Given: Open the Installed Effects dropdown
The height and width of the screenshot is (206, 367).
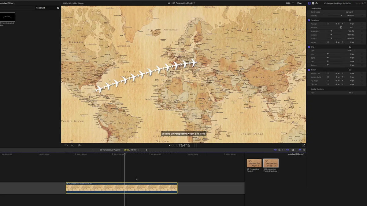Looking at the screenshot, I should tap(296, 154).
